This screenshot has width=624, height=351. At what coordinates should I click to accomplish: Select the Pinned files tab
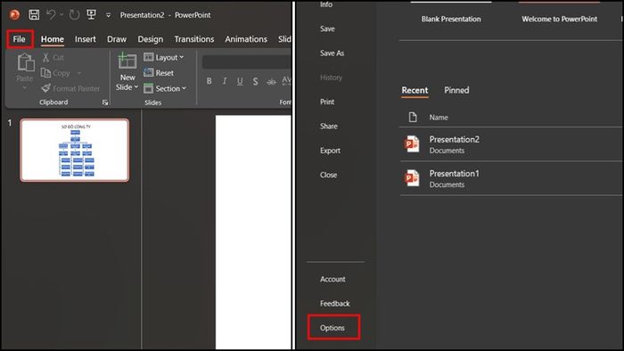pyautogui.click(x=456, y=90)
